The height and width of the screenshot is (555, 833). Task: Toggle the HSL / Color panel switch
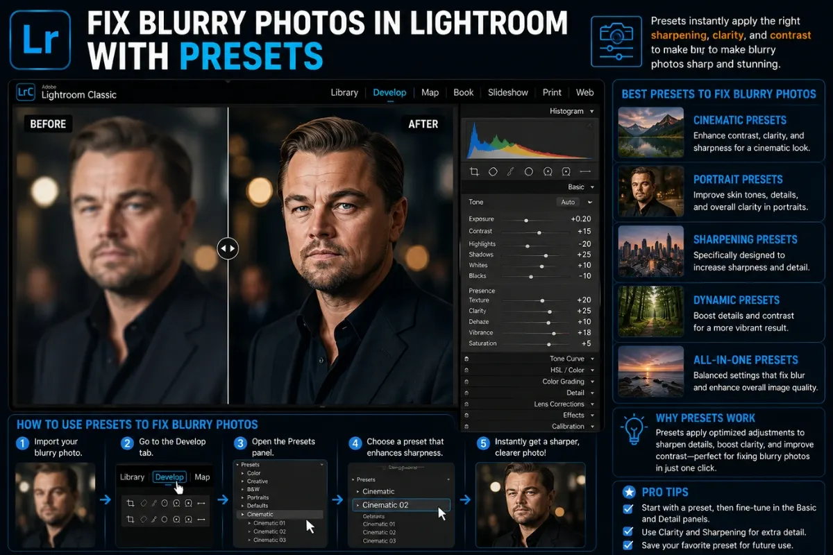point(466,370)
